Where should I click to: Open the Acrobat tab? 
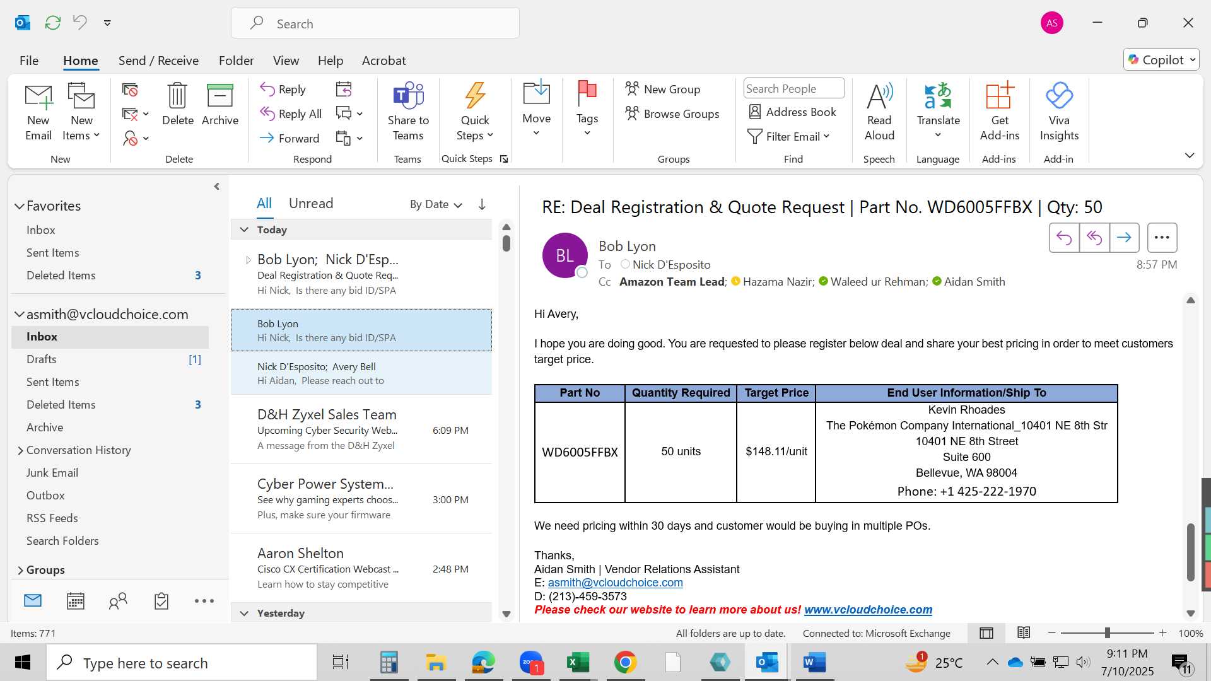coord(383,61)
